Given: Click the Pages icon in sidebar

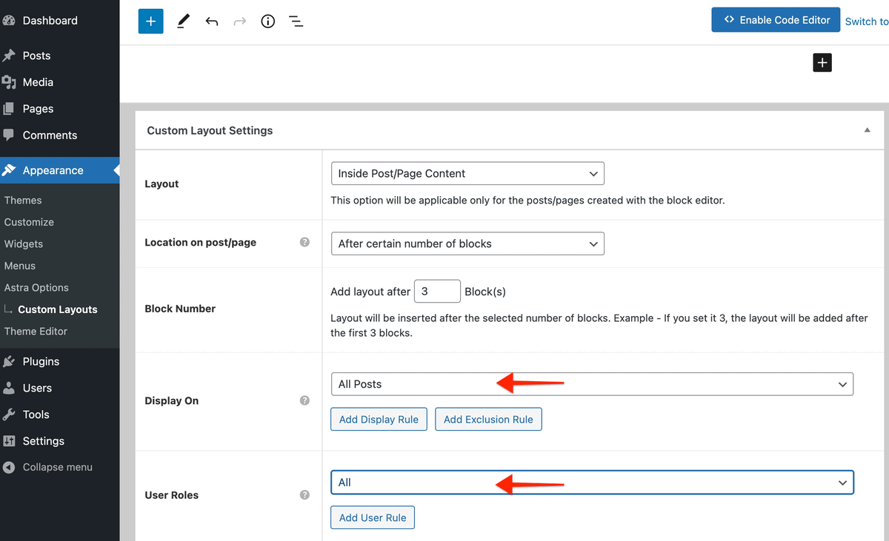Looking at the screenshot, I should click(9, 109).
